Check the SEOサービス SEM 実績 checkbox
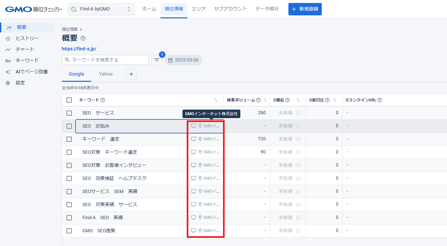The image size is (447, 246). 69,191
